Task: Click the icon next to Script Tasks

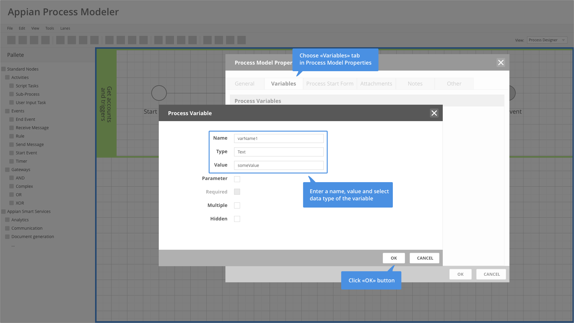Action: 11,86
